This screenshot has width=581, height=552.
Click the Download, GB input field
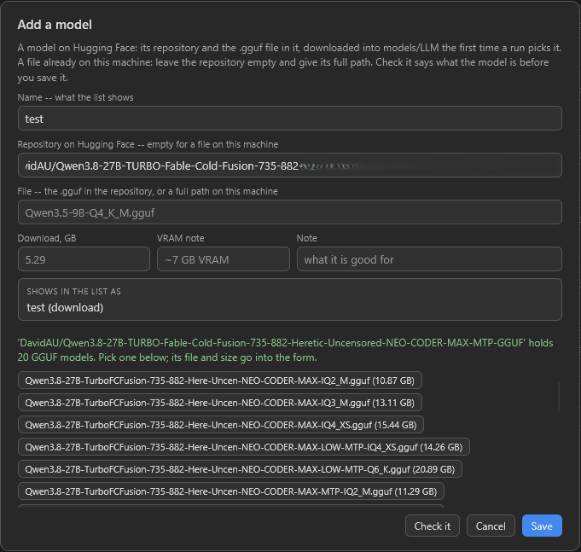tap(84, 259)
